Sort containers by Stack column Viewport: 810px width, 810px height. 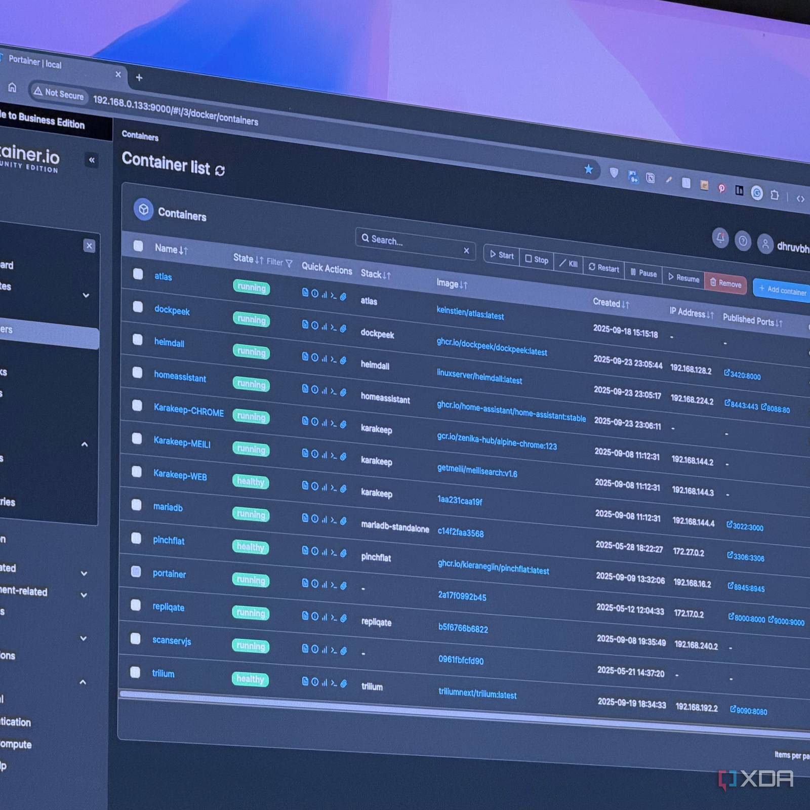[x=376, y=274]
